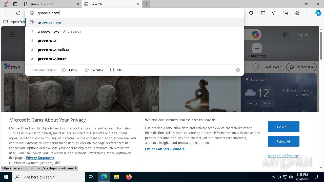Select the grooove.news URL suggestion
The height and width of the screenshot is (182, 324).
pos(134,22)
